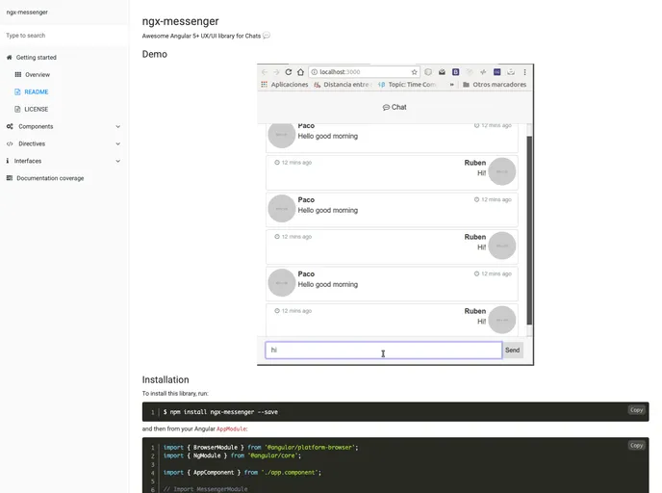Click browser back arrow in demo

coord(265,72)
